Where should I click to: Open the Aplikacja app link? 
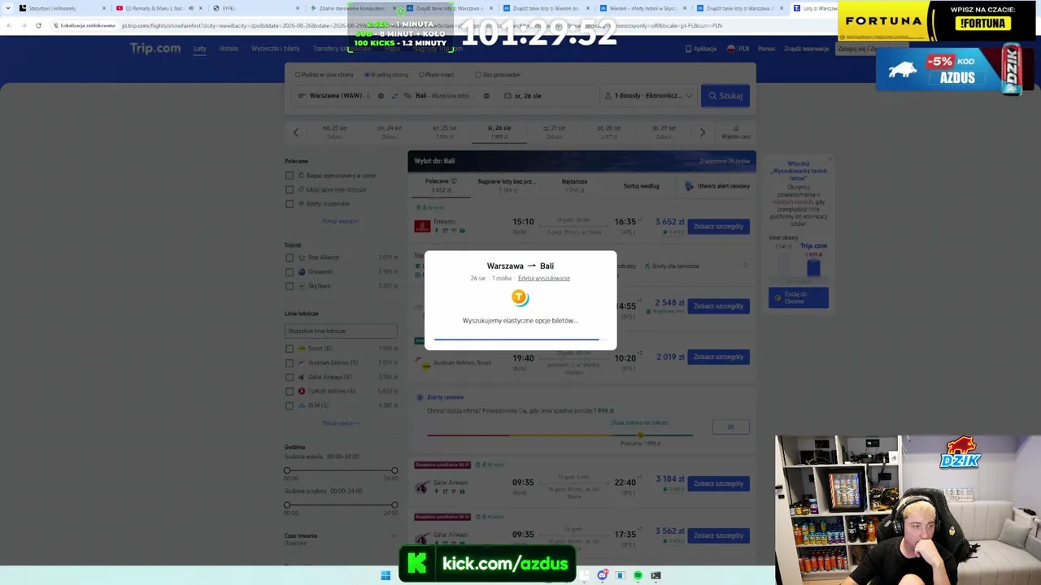pos(701,49)
